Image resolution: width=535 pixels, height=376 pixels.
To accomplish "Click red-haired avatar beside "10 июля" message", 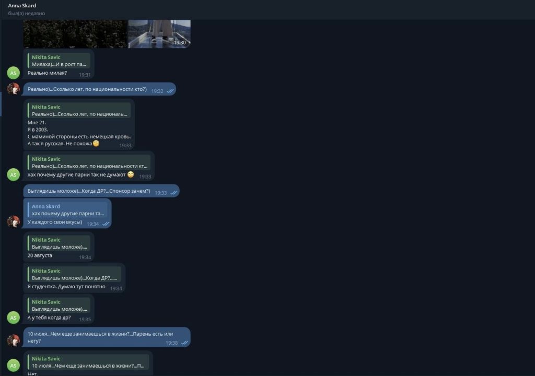I will [x=14, y=340].
